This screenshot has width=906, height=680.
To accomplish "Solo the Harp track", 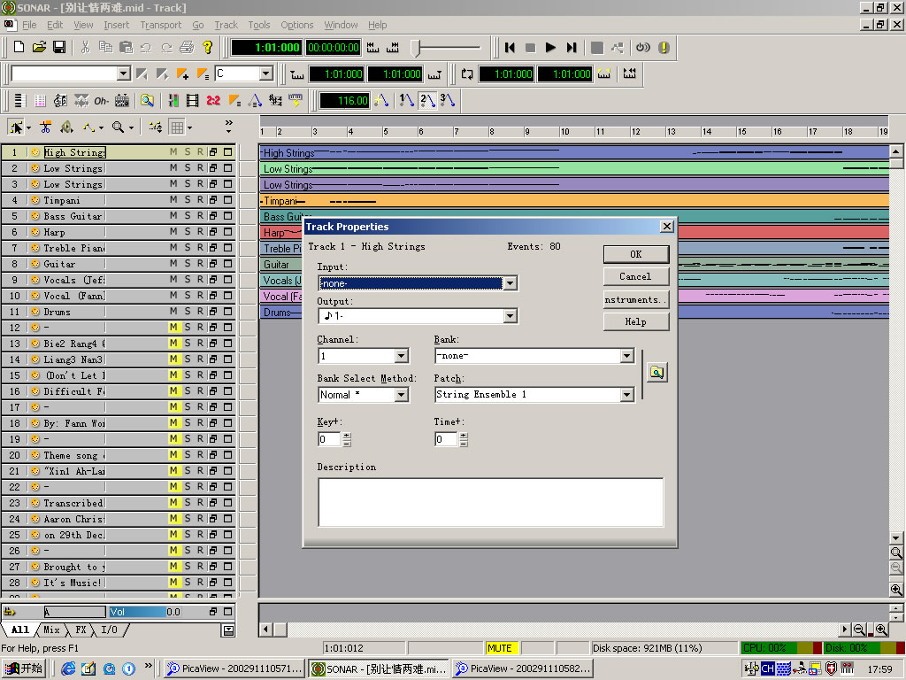I will 188,231.
